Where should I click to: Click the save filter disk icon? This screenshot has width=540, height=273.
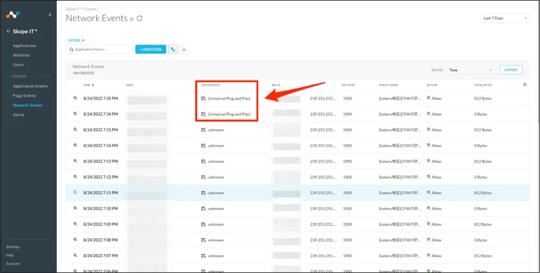184,49
